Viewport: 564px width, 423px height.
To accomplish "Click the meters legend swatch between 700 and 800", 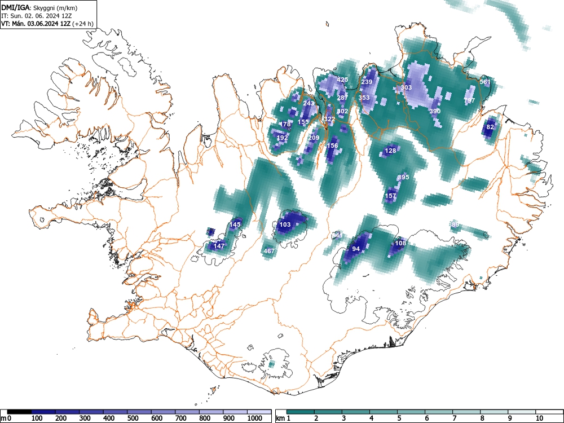I will point(187,412).
